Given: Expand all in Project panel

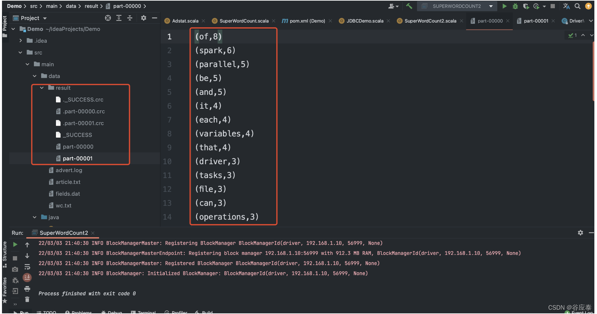Looking at the screenshot, I should pos(119,18).
